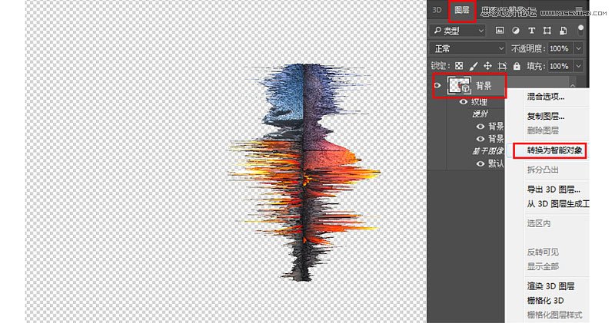The width and height of the screenshot is (615, 323).
Task: Choose 显示全部 from context menu
Action: click(543, 267)
